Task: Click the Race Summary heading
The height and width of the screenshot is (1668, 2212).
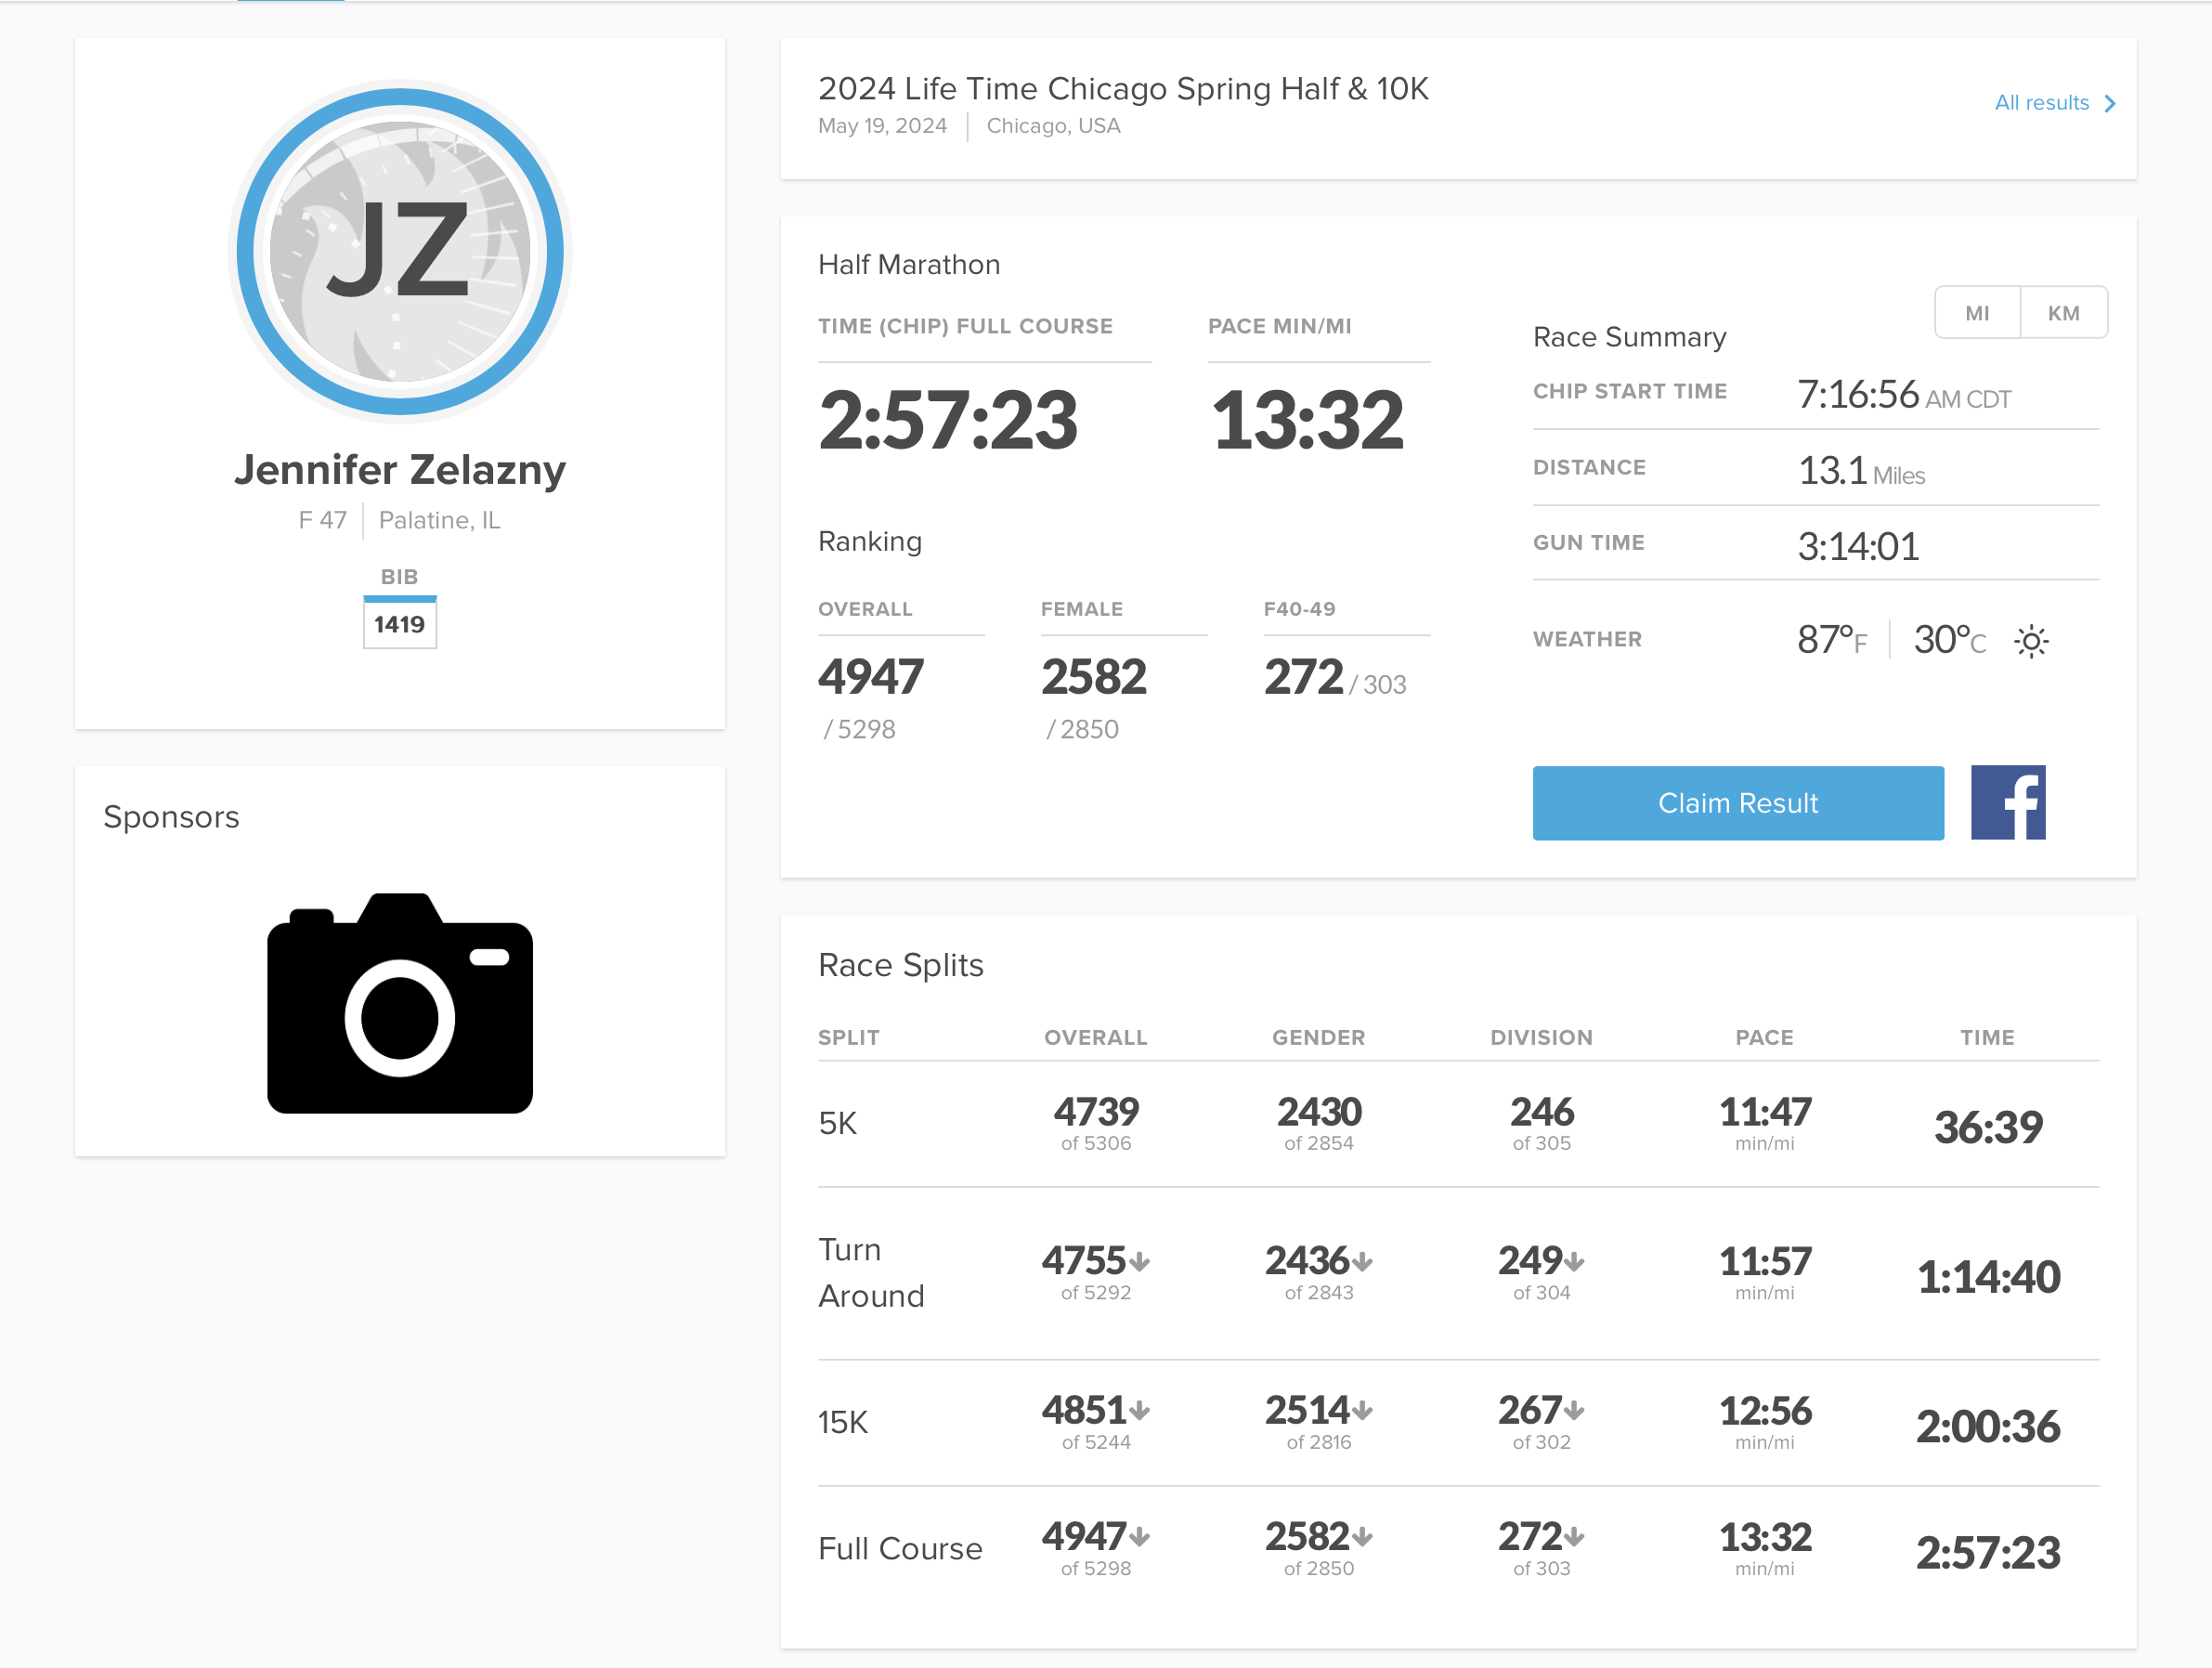Action: [1629, 337]
